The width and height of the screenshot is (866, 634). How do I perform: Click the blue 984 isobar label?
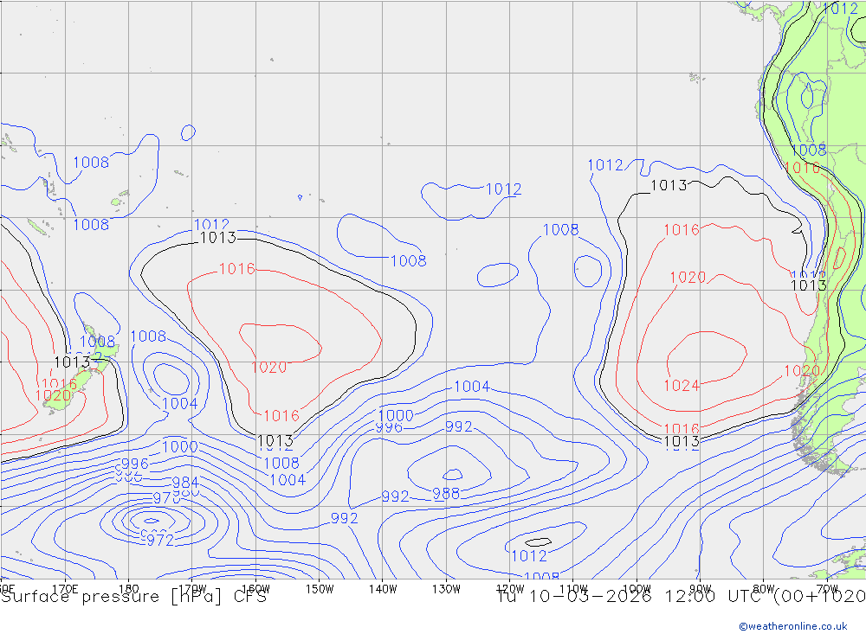click(185, 484)
